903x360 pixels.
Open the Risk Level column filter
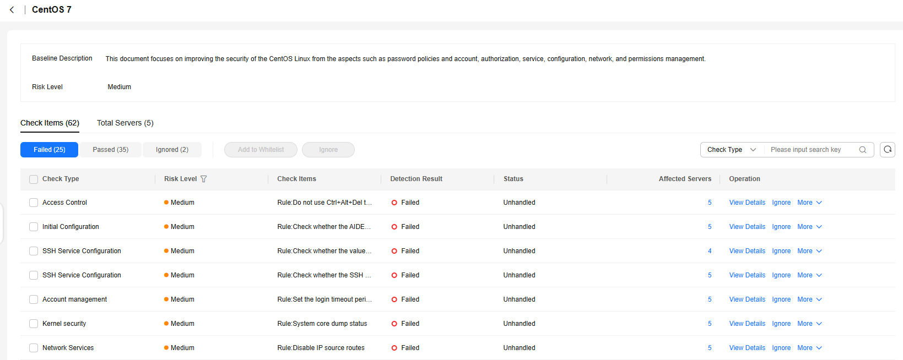point(204,179)
